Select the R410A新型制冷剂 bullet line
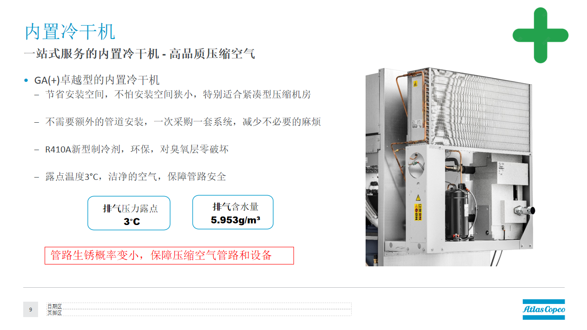 point(137,150)
